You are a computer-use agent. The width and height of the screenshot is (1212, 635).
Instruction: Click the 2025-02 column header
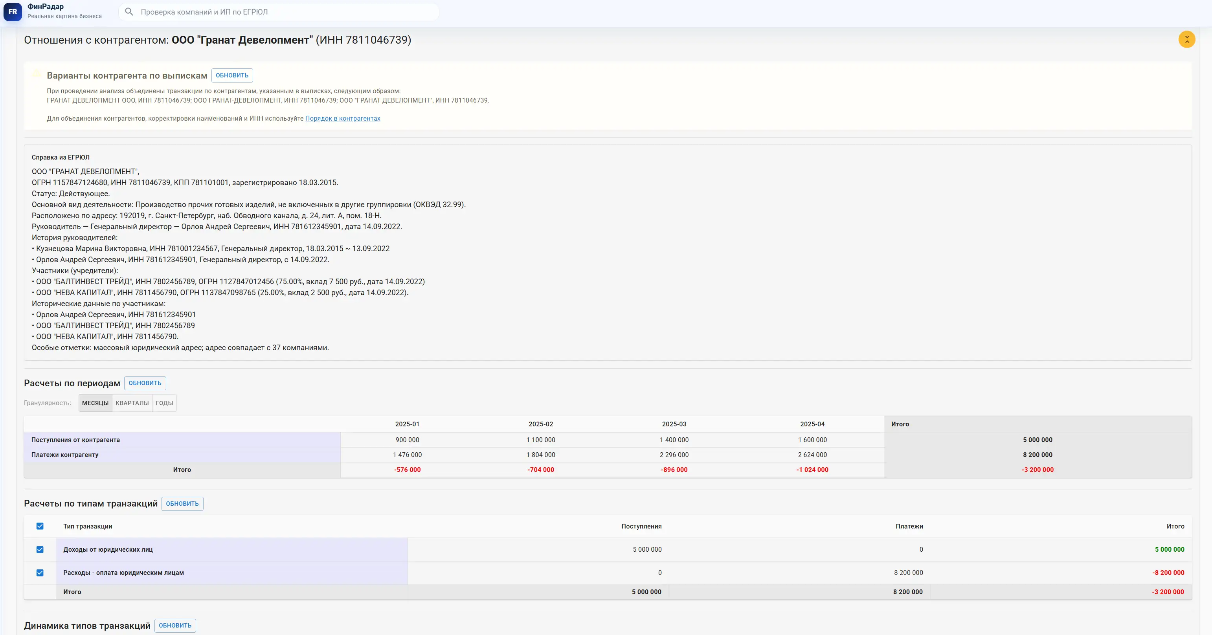coord(541,424)
